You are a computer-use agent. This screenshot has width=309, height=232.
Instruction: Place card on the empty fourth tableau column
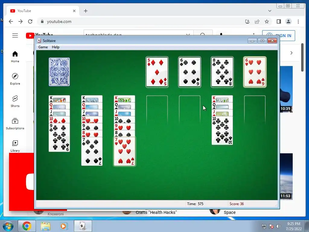click(x=157, y=110)
